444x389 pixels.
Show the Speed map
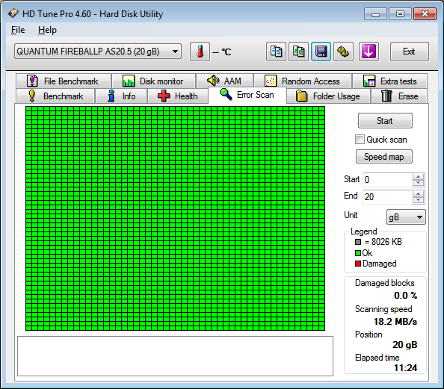point(384,157)
